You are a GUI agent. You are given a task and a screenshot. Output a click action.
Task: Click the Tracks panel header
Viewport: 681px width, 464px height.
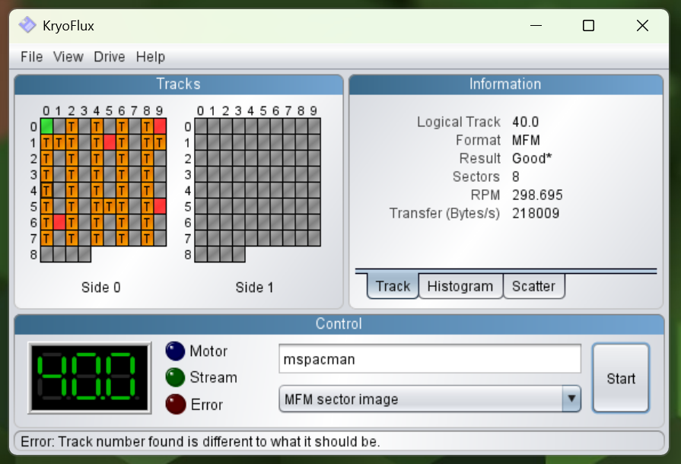[x=179, y=84]
